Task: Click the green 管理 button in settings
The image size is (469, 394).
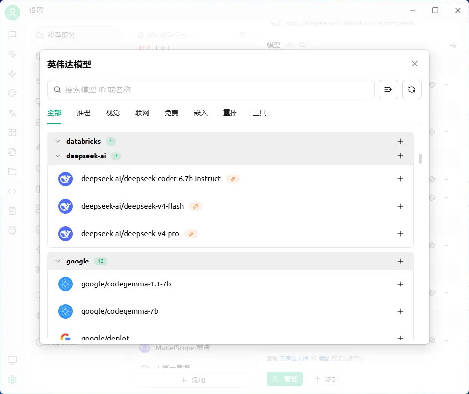Action: click(285, 379)
